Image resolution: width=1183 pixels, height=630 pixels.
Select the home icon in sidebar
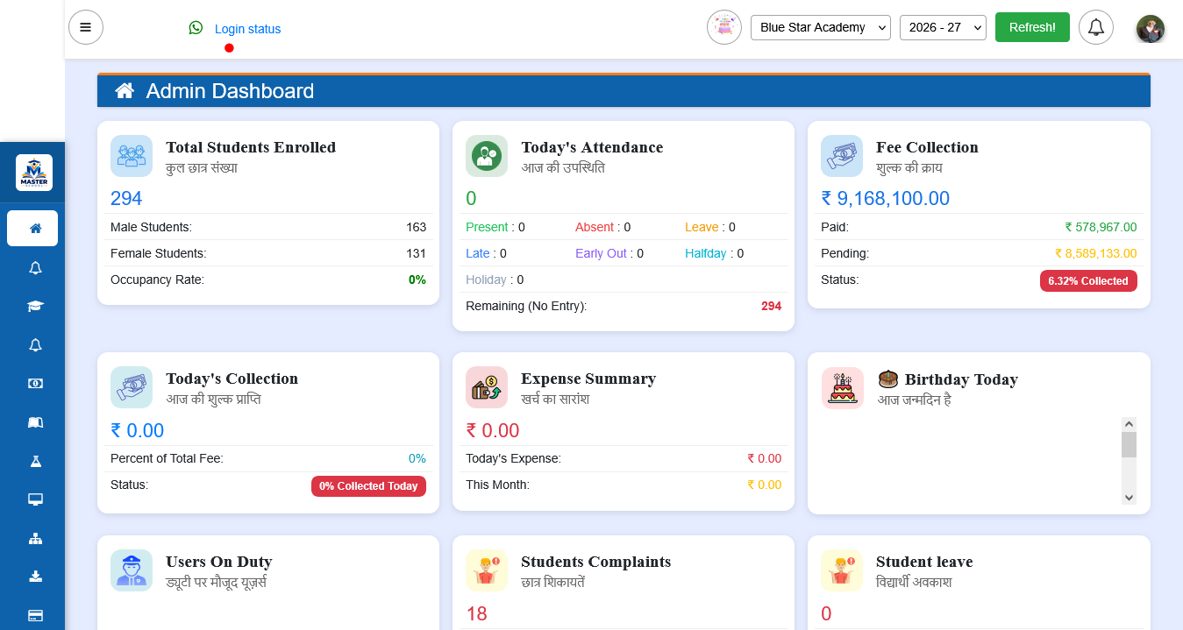[x=35, y=229]
